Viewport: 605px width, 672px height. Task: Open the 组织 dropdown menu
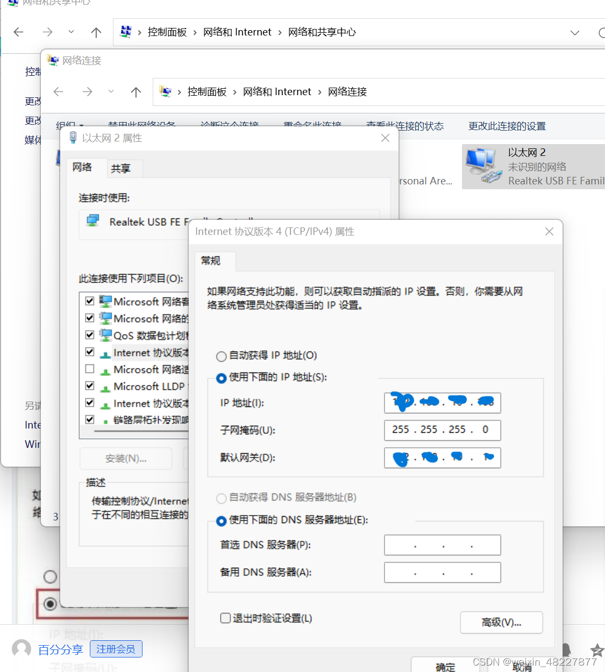click(69, 125)
